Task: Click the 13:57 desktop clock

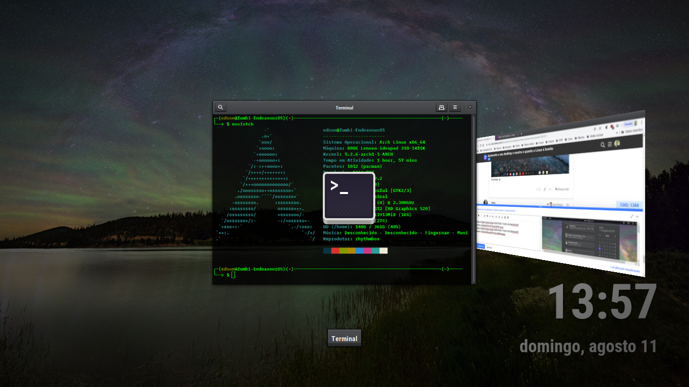Action: click(x=602, y=302)
